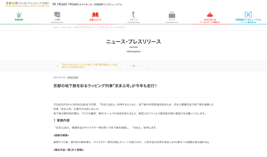Click the What's New category tag
Viewport: 267px width, 157px height.
(73, 77)
